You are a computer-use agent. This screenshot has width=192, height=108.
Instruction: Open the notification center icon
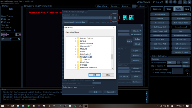click(x=187, y=106)
